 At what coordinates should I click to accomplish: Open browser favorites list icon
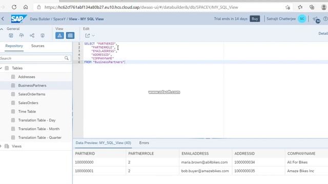click(x=300, y=7)
